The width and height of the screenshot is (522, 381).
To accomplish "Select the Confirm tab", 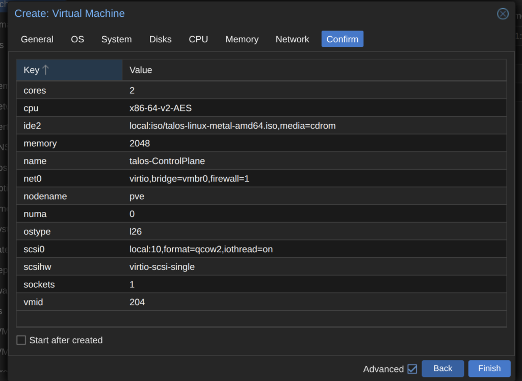I will [x=342, y=39].
